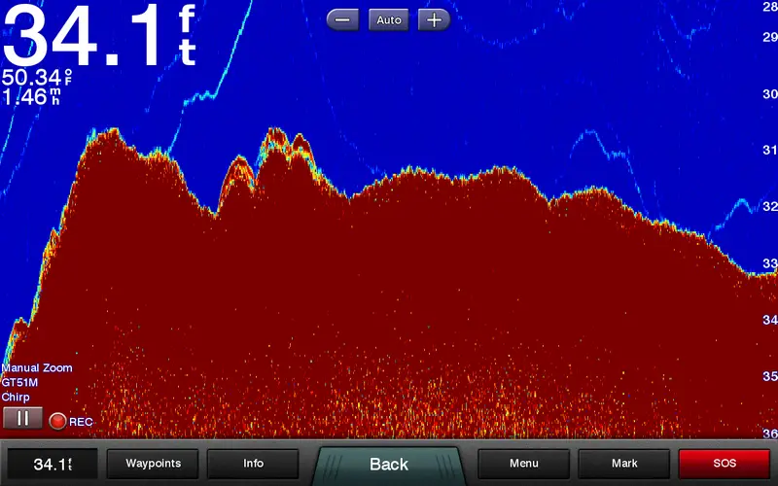Tap the GT51M transducer label
The height and width of the screenshot is (486, 778).
click(22, 383)
